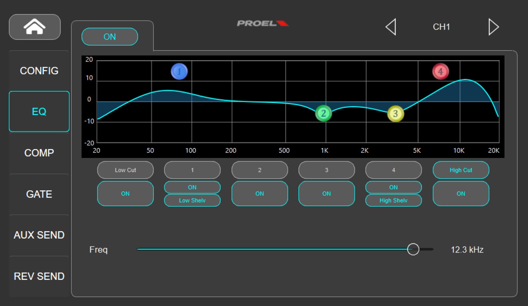Click the Freq slider track
The width and height of the screenshot is (528, 306).
click(x=285, y=249)
